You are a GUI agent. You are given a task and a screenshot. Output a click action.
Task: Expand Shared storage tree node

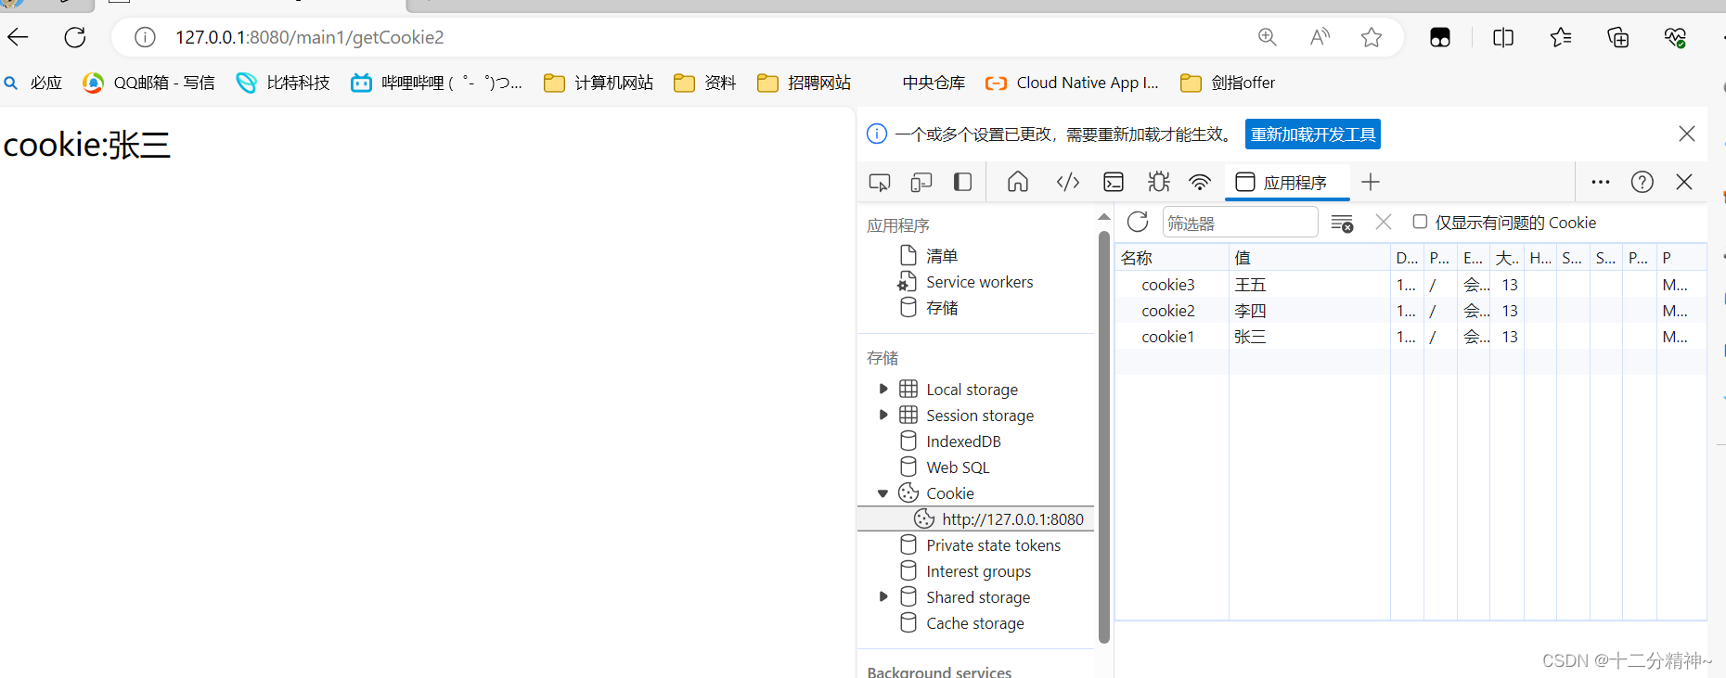click(x=883, y=596)
